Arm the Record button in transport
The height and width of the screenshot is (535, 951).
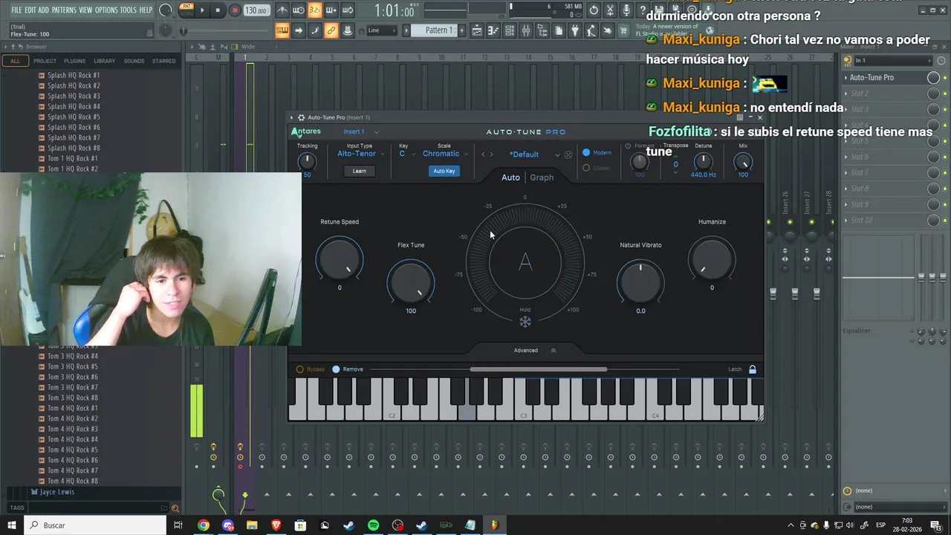pyautogui.click(x=235, y=10)
